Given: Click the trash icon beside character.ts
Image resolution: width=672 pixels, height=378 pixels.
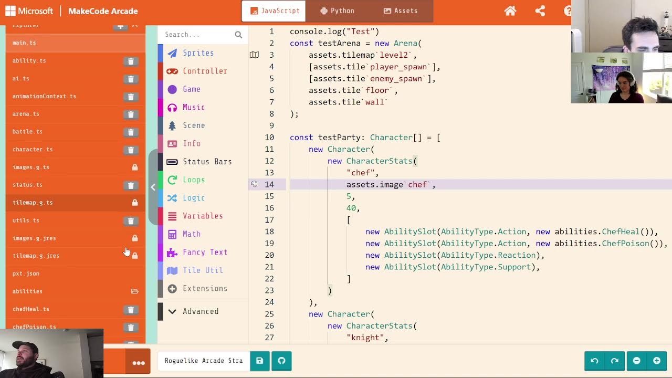Looking at the screenshot, I should (131, 150).
